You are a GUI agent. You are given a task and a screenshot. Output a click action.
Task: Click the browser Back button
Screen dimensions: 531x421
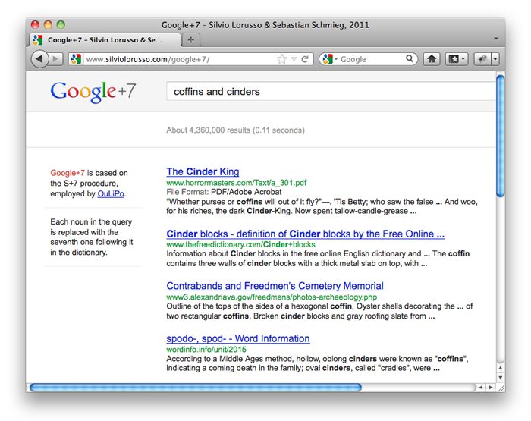[x=39, y=59]
